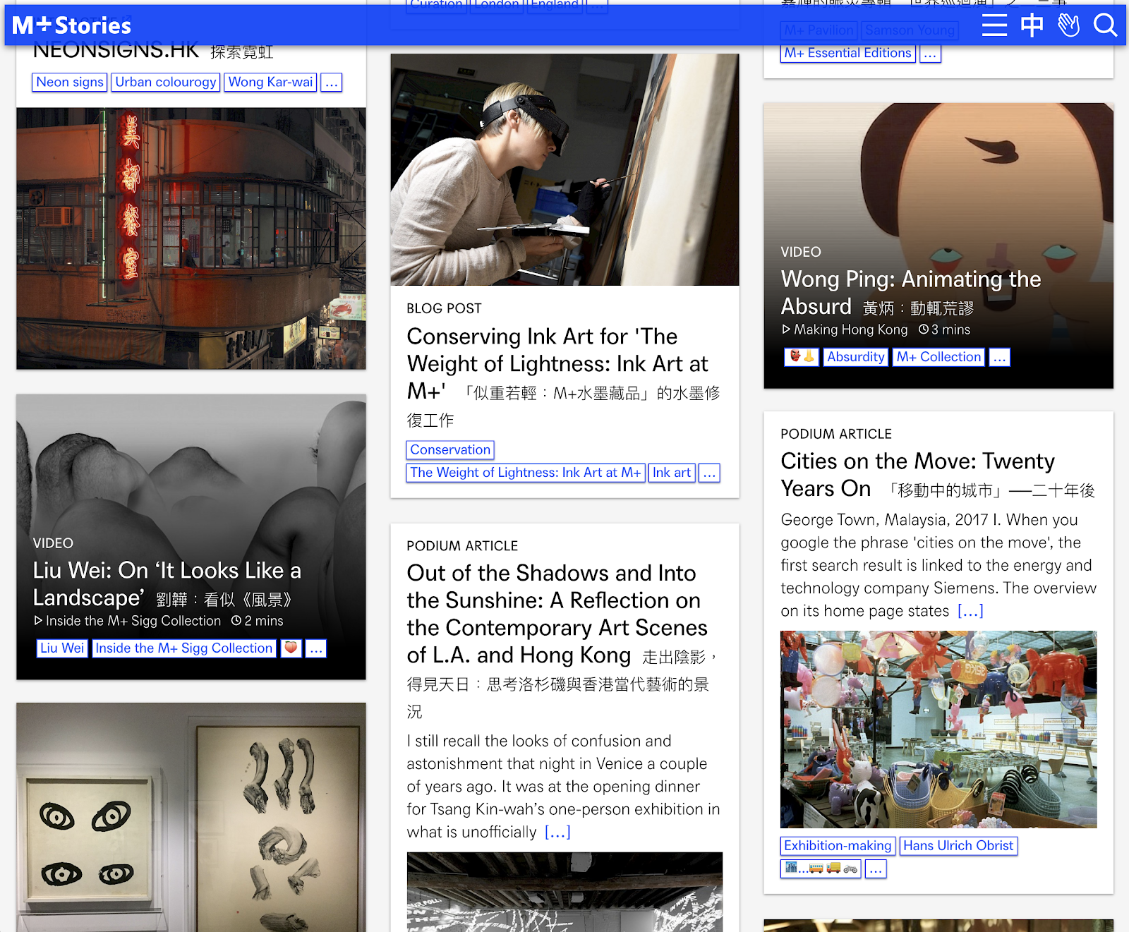Image resolution: width=1129 pixels, height=932 pixels.
Task: Open The Weight of Lightness: Ink Art at M+ tag
Action: click(526, 473)
